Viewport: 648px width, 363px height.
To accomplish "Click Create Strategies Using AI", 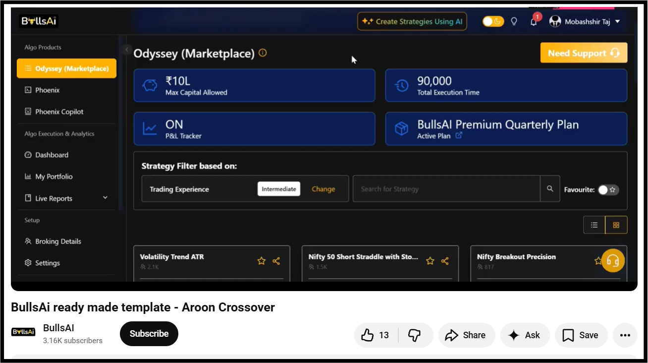I will pyautogui.click(x=412, y=21).
